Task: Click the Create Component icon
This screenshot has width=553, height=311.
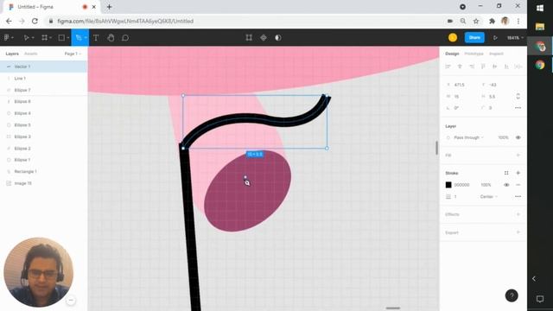Action: [x=264, y=38]
